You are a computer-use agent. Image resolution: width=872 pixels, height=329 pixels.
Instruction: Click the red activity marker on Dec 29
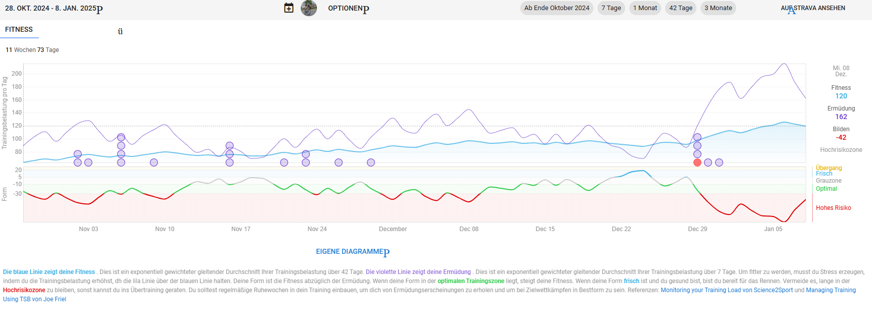697,162
